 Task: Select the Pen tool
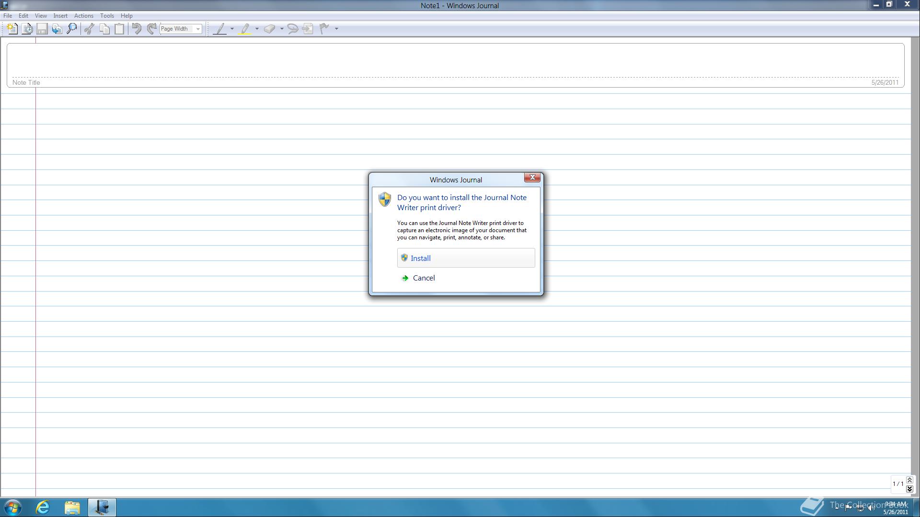tap(220, 29)
